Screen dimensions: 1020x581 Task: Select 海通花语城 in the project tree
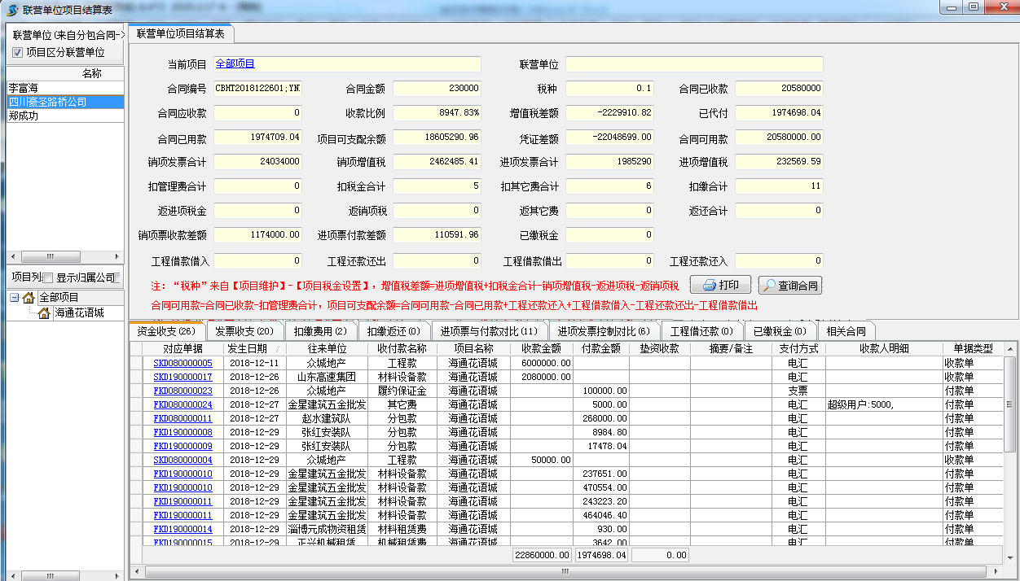(79, 313)
